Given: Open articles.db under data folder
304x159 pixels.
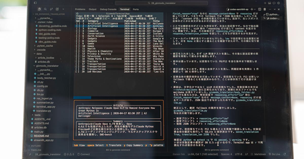Looking at the screenshot, I should 44,62.
